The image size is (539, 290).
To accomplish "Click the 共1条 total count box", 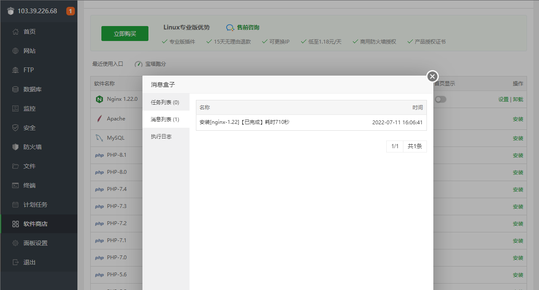I will click(415, 146).
